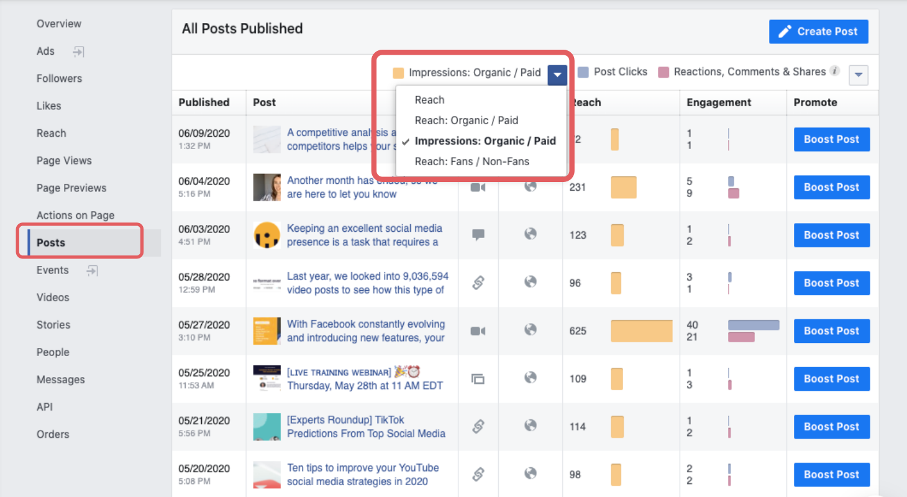Open Ads in the sidebar

click(x=45, y=52)
